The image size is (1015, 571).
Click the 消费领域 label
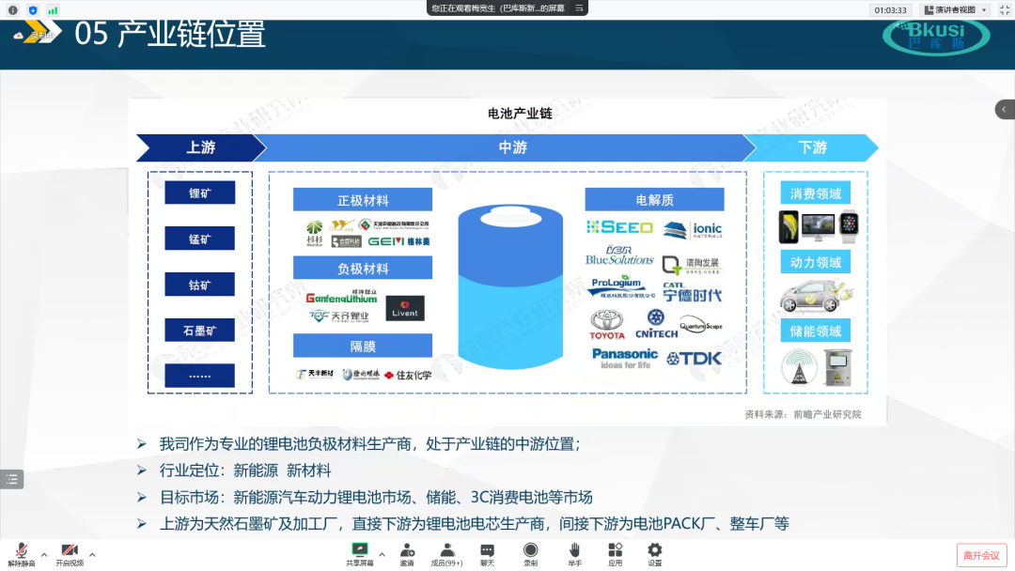816,193
